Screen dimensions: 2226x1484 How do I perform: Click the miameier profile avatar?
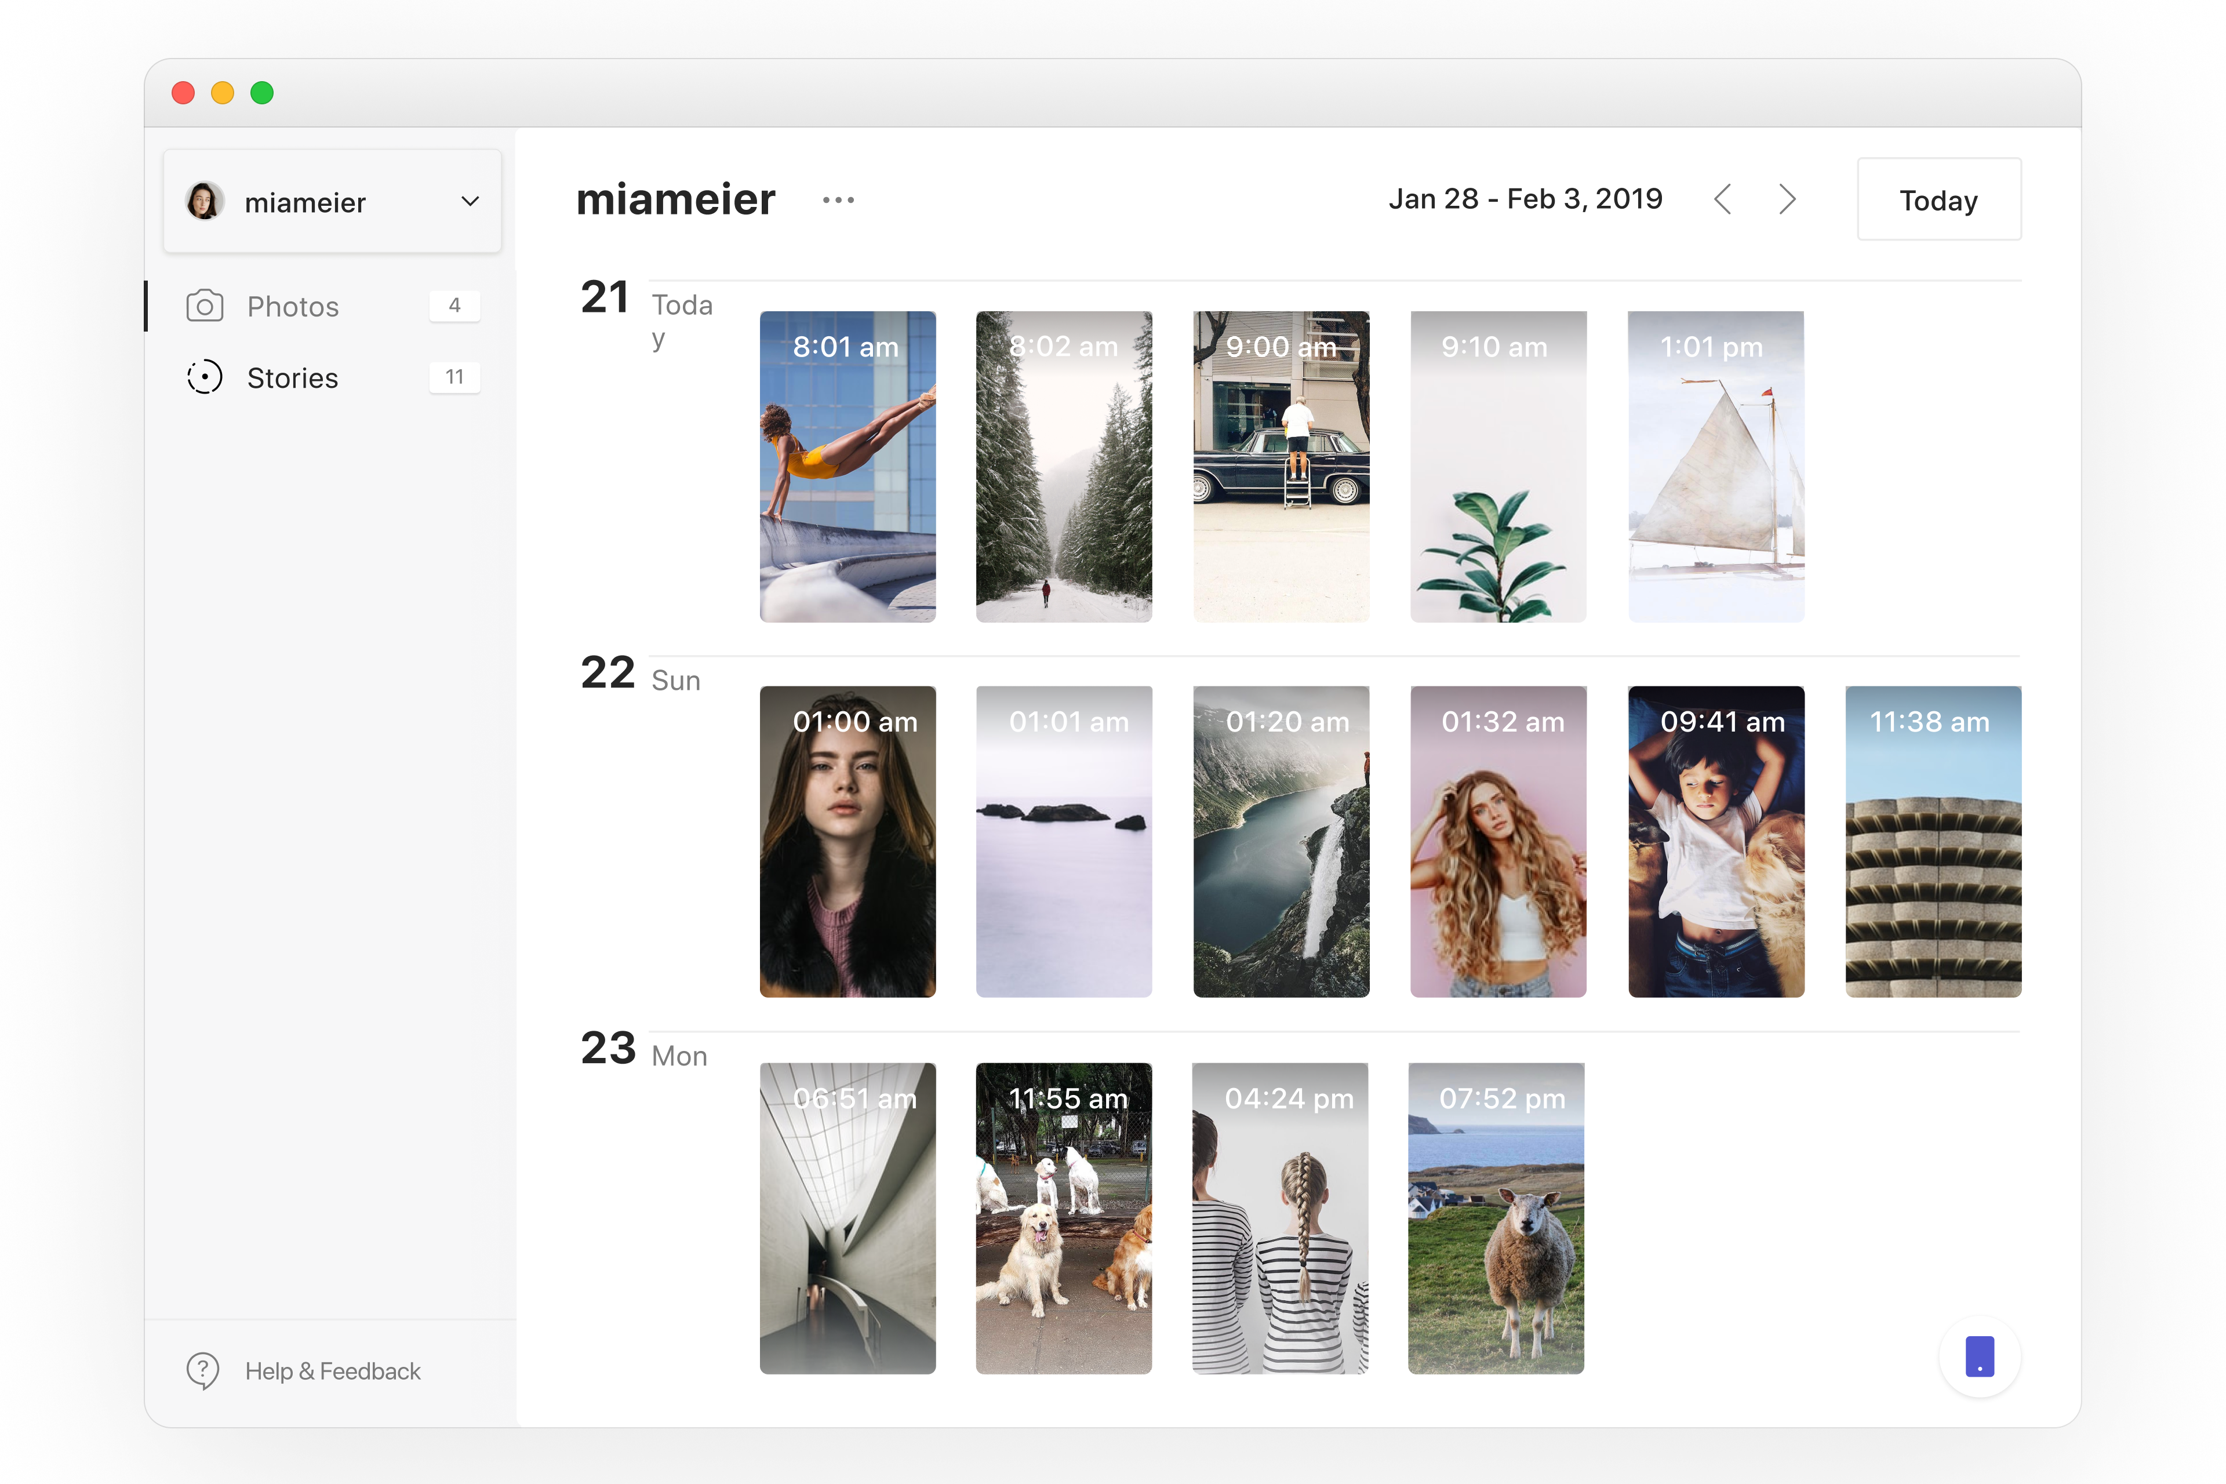point(205,201)
